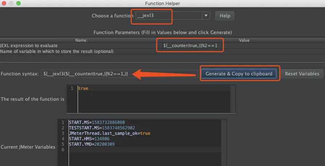Click 'The result of the function is' label
Screen dimensions: 325x166
(x=33, y=99)
